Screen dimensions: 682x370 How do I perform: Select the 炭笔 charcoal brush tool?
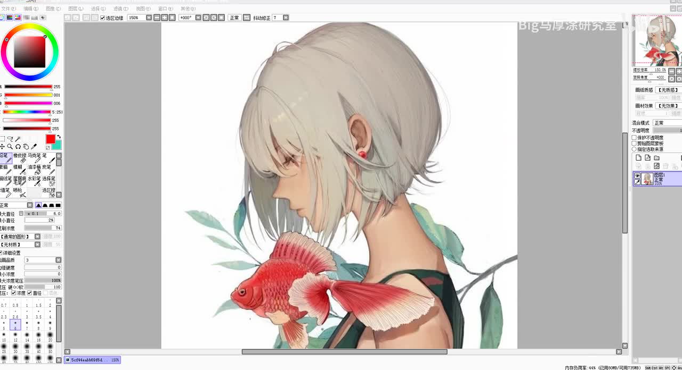(x=48, y=169)
